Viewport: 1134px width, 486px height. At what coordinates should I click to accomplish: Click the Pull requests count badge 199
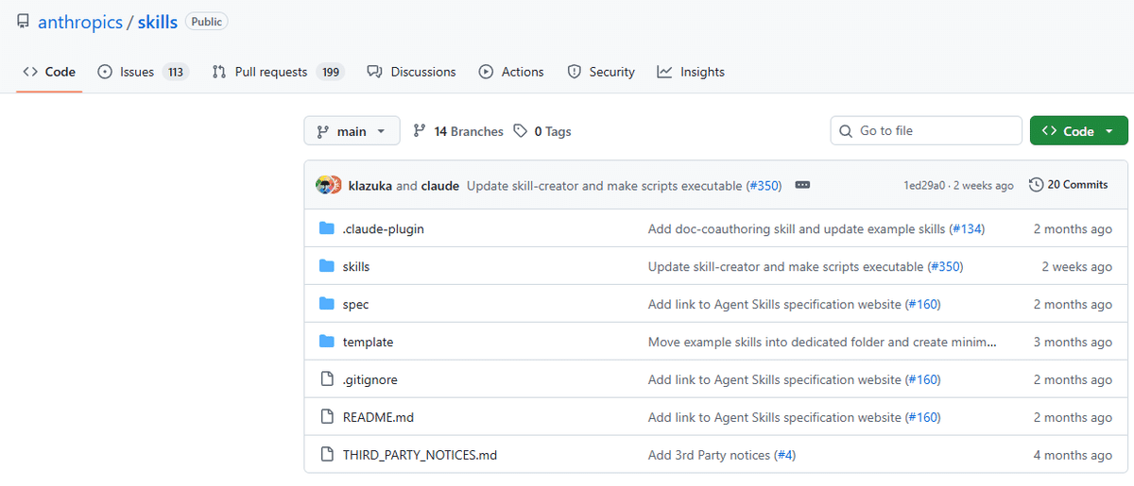[x=330, y=72]
